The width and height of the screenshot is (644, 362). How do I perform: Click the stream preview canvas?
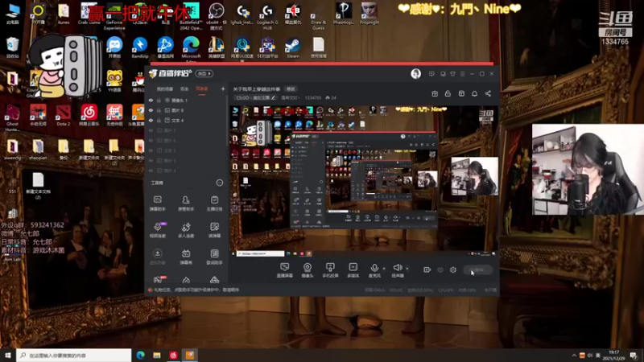(363, 180)
